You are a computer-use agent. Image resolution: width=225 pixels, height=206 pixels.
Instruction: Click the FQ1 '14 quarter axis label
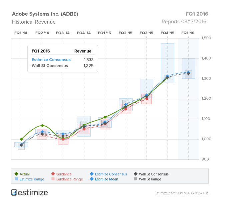click(21, 33)
